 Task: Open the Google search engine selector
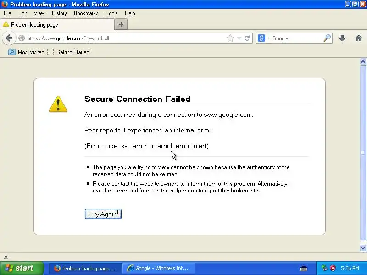[263, 38]
